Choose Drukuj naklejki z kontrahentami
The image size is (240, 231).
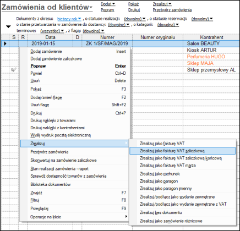75,128
